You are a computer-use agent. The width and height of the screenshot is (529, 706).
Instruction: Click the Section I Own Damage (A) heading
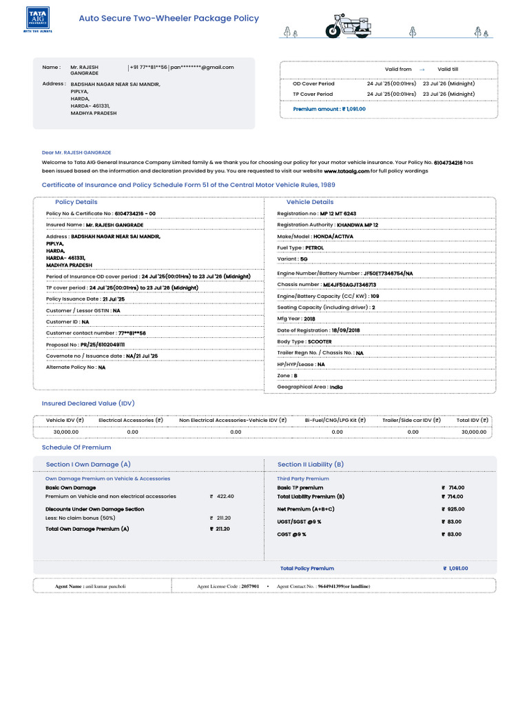click(88, 465)
